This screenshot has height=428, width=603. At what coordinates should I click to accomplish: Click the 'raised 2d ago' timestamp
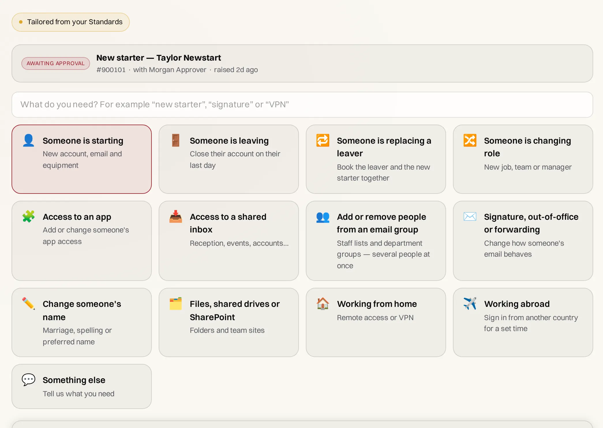point(236,70)
